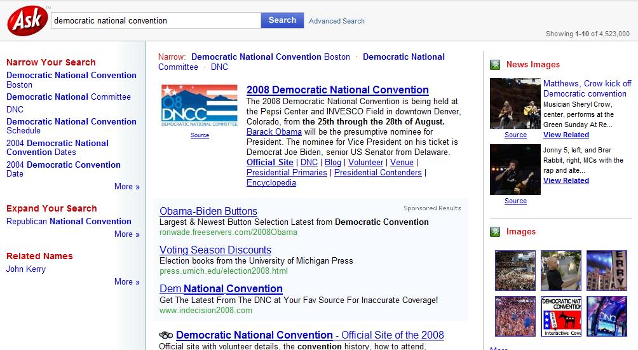Focus the search query input field
This screenshot has height=350, width=638.
[155, 20]
